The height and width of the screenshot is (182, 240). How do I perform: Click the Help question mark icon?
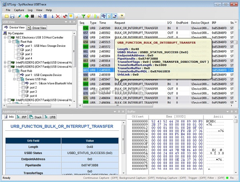[x=122, y=16]
